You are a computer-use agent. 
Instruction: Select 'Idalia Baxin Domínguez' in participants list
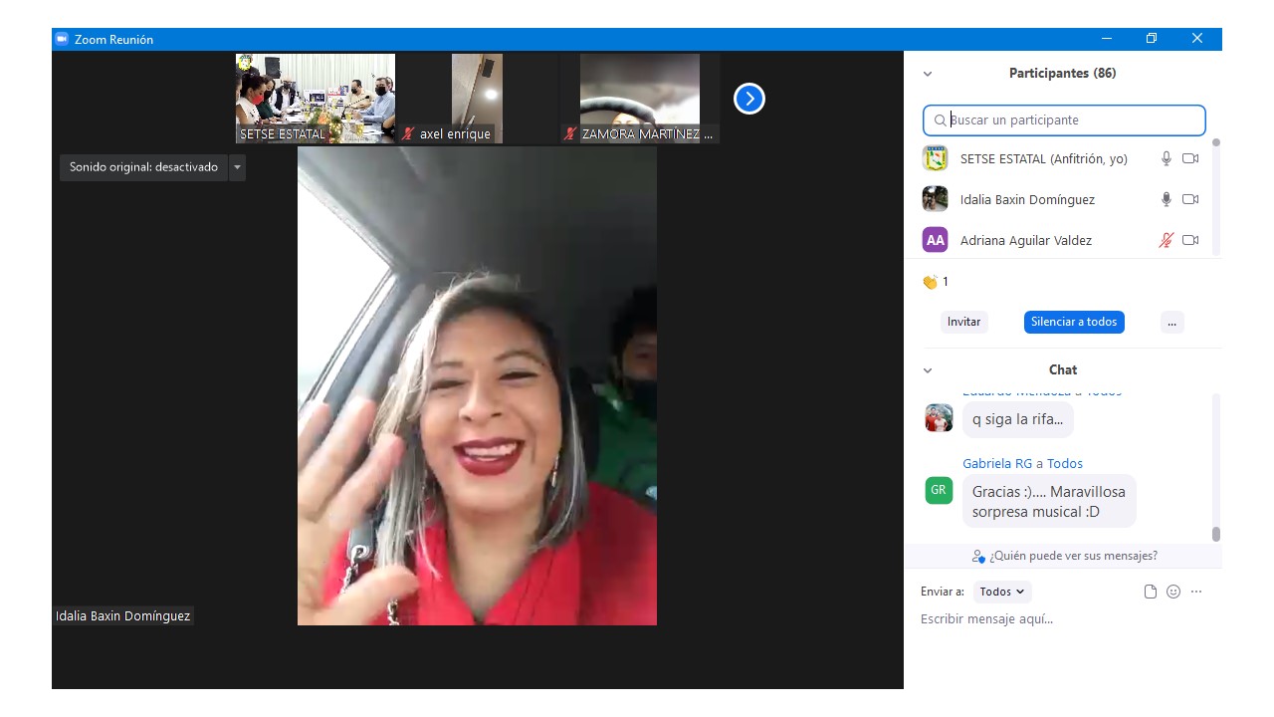[1027, 200]
